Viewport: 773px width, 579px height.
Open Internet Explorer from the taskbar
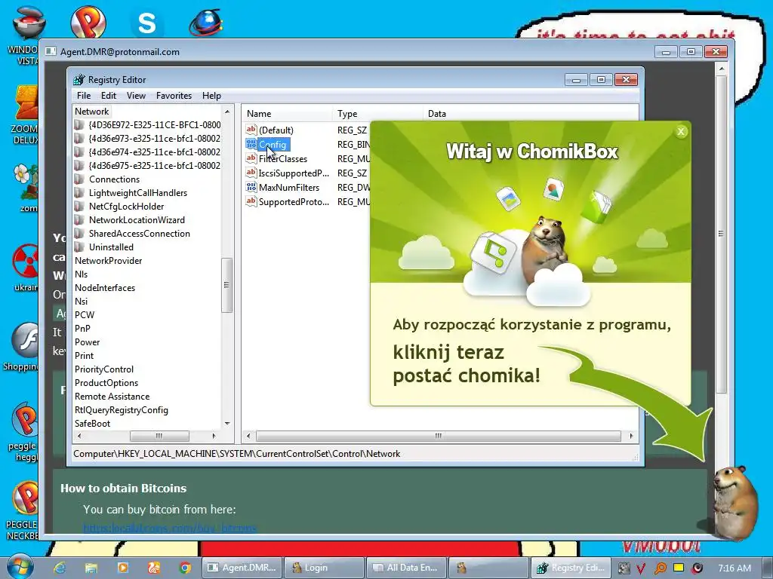coord(60,568)
